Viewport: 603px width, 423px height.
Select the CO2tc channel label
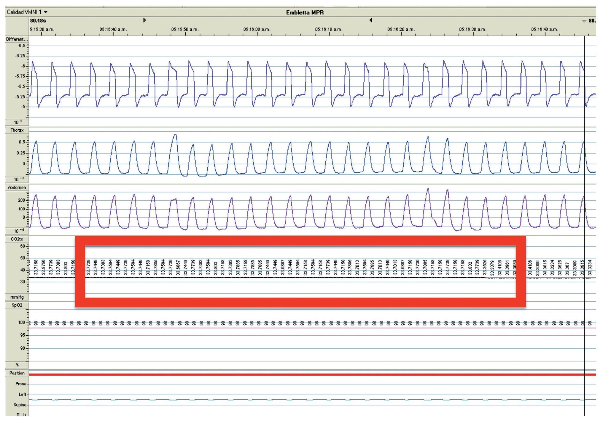17,239
